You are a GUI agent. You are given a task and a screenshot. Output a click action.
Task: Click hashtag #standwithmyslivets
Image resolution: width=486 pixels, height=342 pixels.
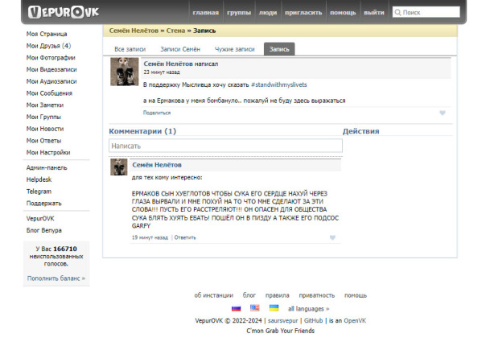pyautogui.click(x=279, y=84)
